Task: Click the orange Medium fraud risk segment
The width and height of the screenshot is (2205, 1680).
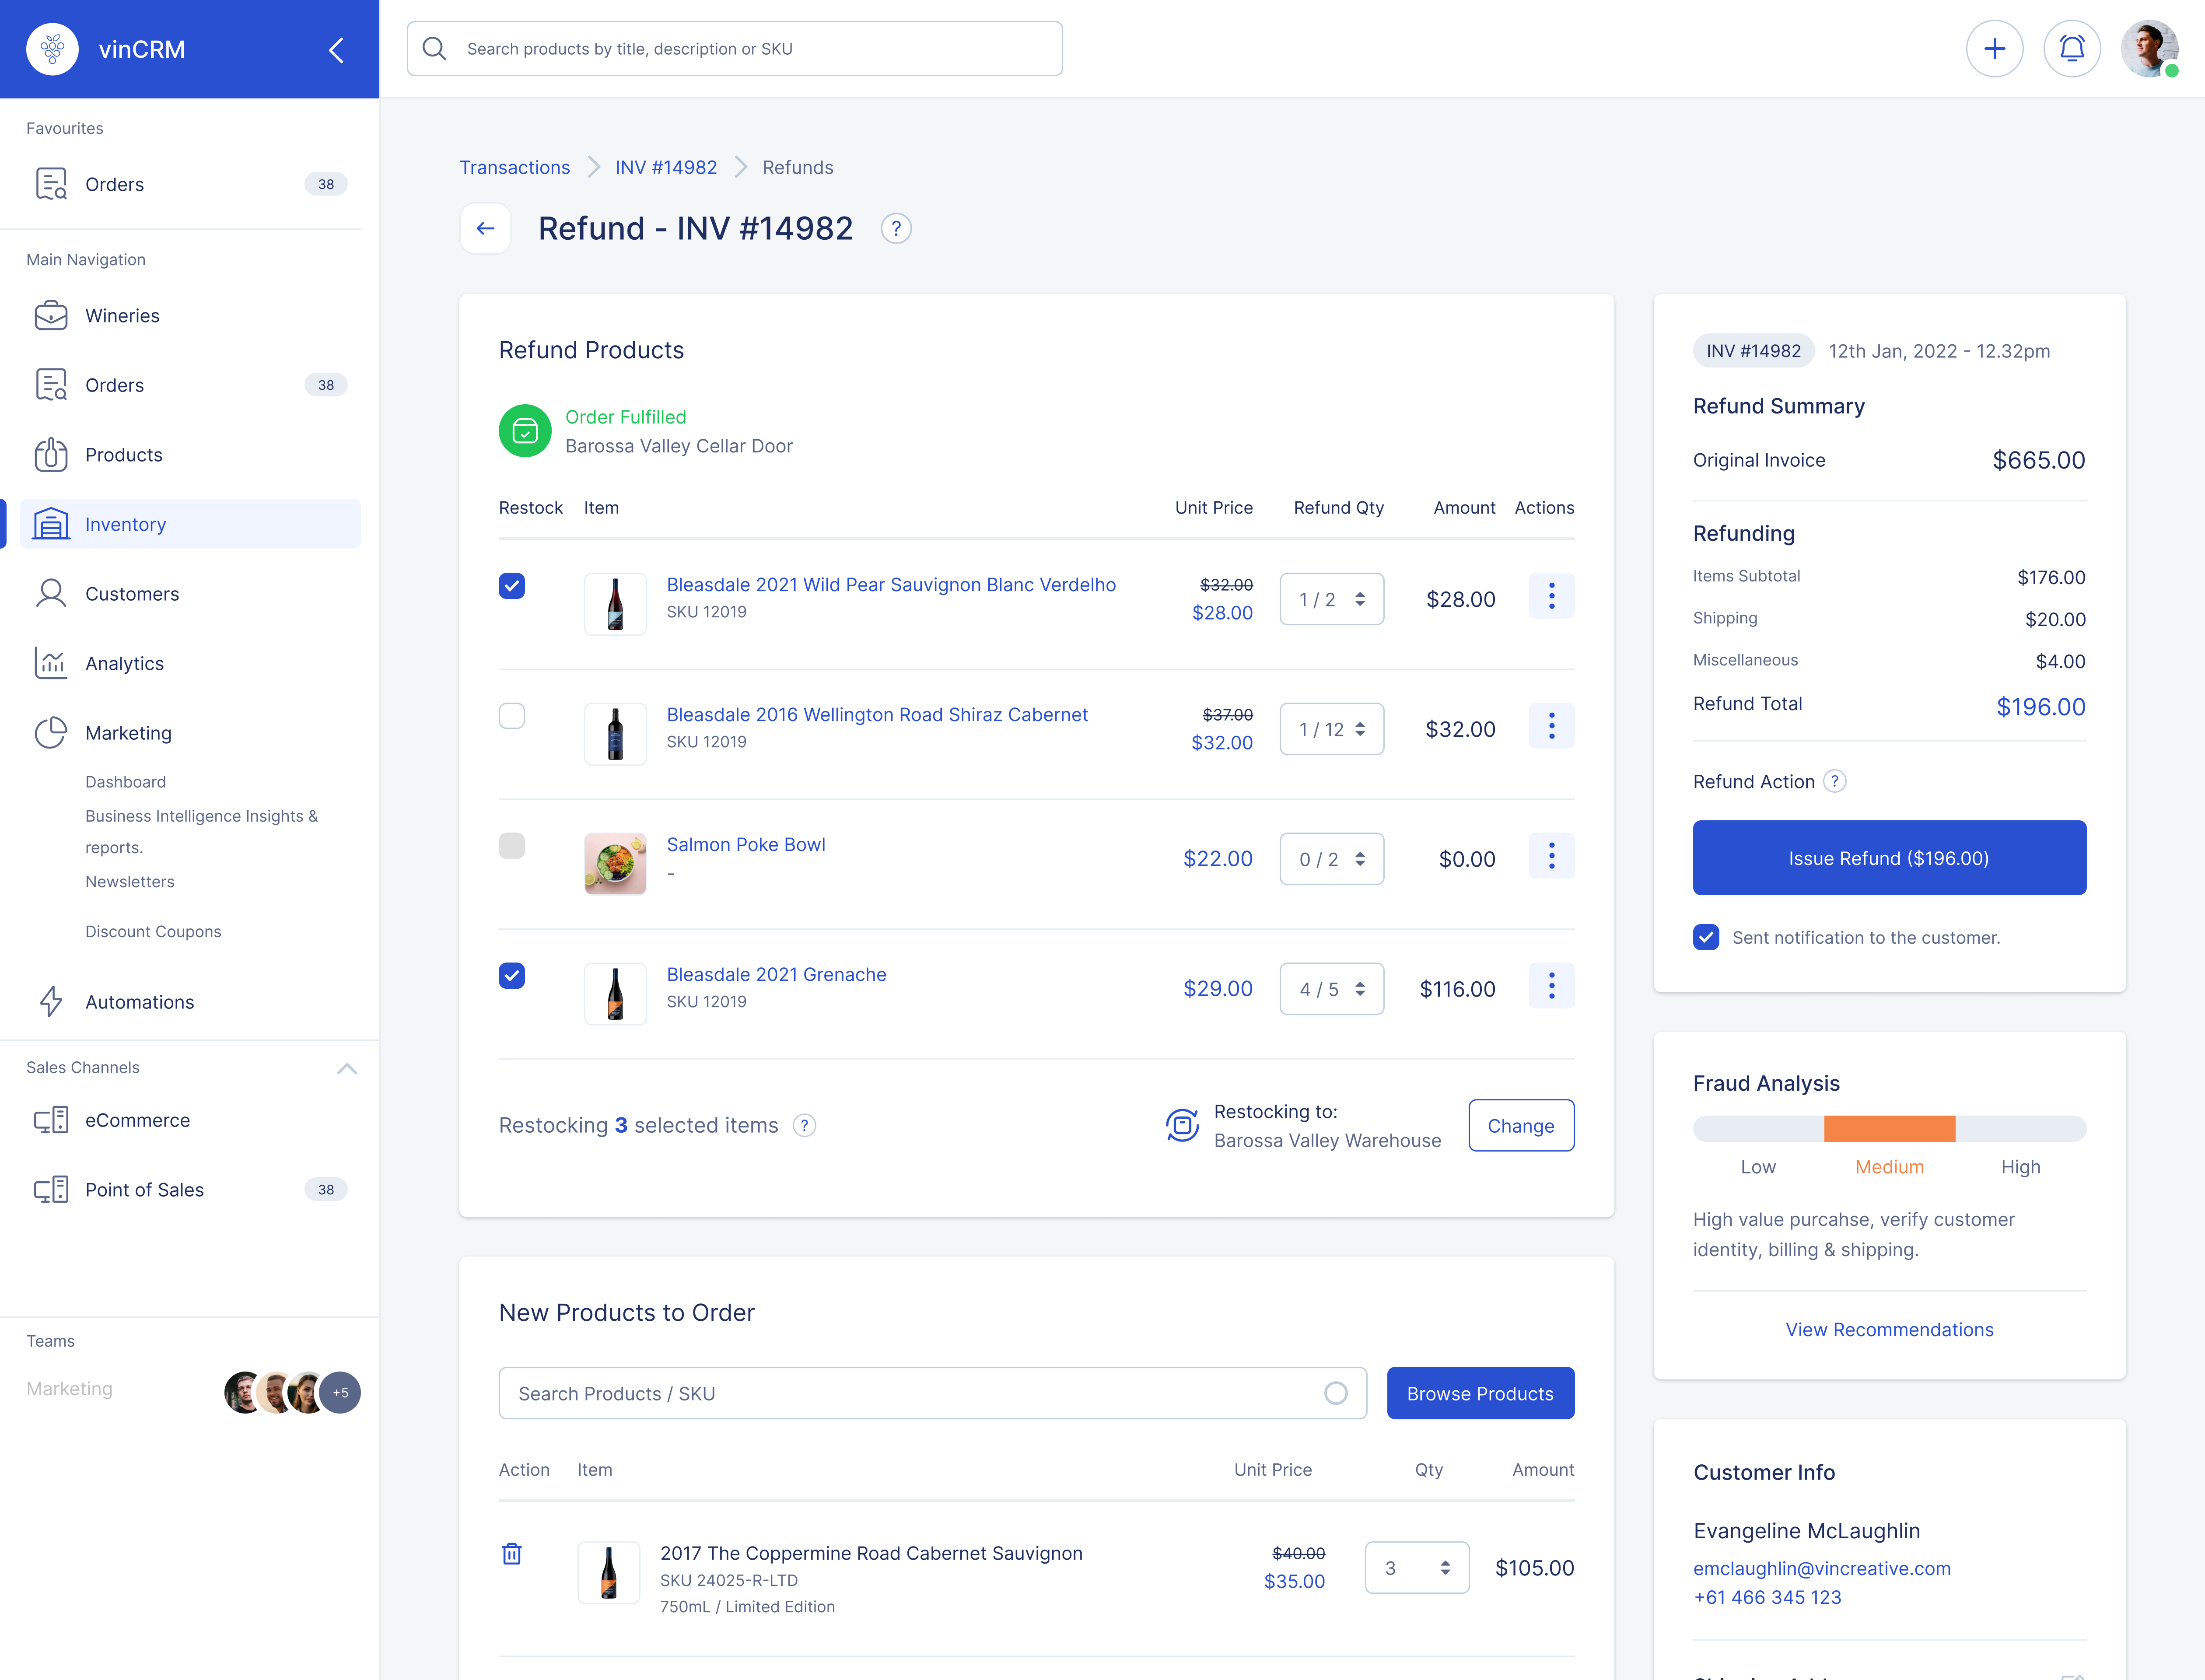Action: click(1889, 1129)
